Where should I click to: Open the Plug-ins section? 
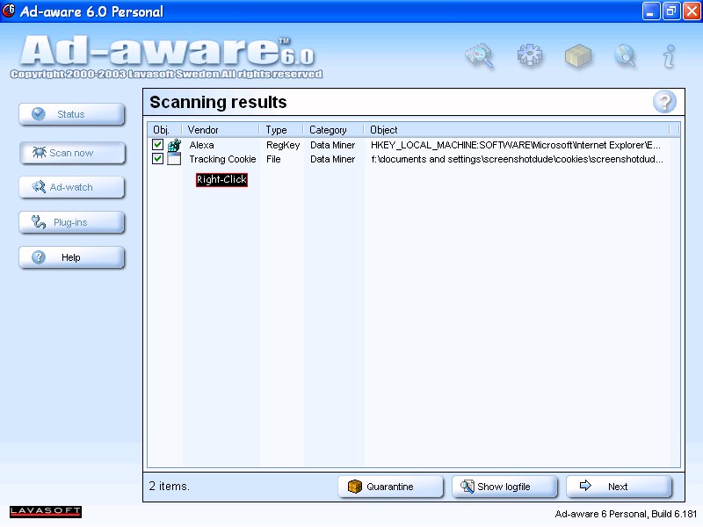(x=72, y=222)
